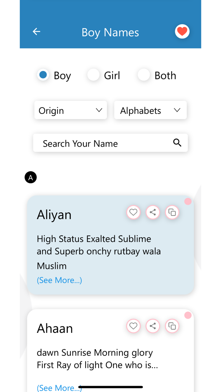Share the name Aliyan

pos(153,212)
